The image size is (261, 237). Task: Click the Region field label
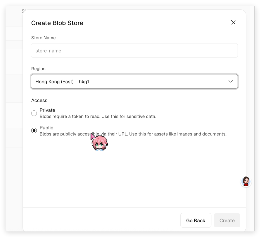pos(38,69)
